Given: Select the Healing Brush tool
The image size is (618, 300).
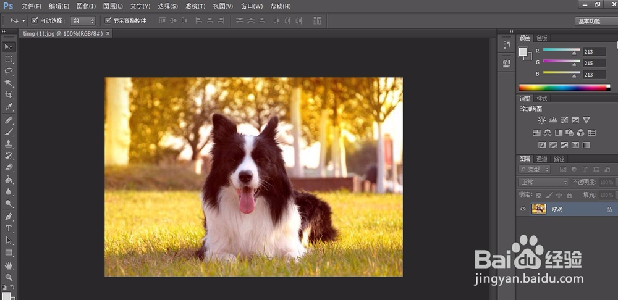Looking at the screenshot, I should tap(9, 120).
